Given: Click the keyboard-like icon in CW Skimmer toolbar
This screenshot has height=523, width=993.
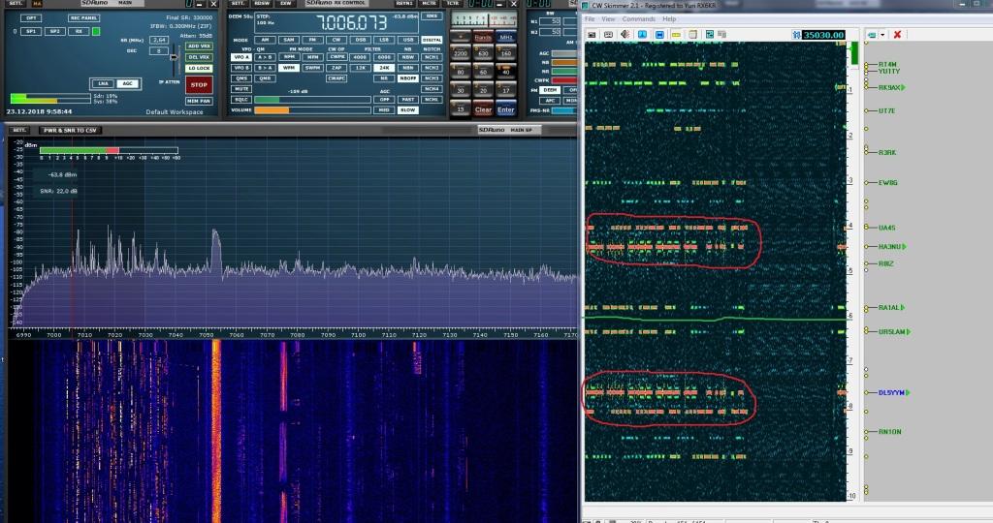Looking at the screenshot, I should [608, 35].
